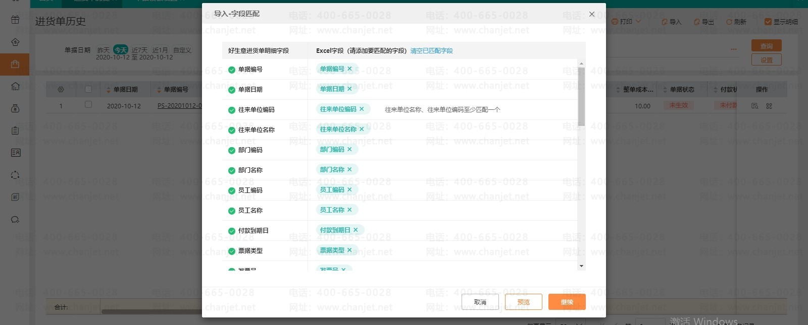Open the report card icon in left sidebar
The image size is (808, 325).
coord(15,153)
